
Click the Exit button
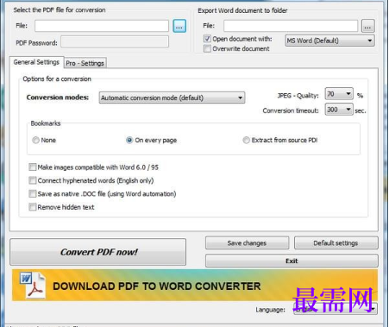(292, 261)
